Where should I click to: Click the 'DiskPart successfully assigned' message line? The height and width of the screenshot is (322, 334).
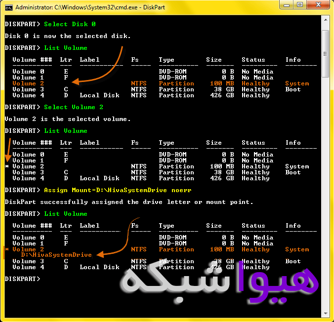coord(129,202)
